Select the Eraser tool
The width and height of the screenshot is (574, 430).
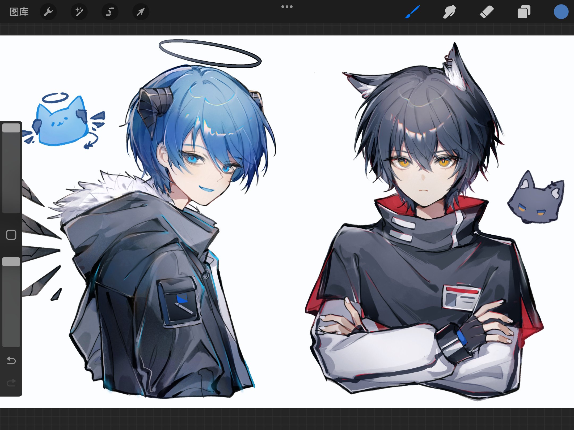[x=487, y=12]
